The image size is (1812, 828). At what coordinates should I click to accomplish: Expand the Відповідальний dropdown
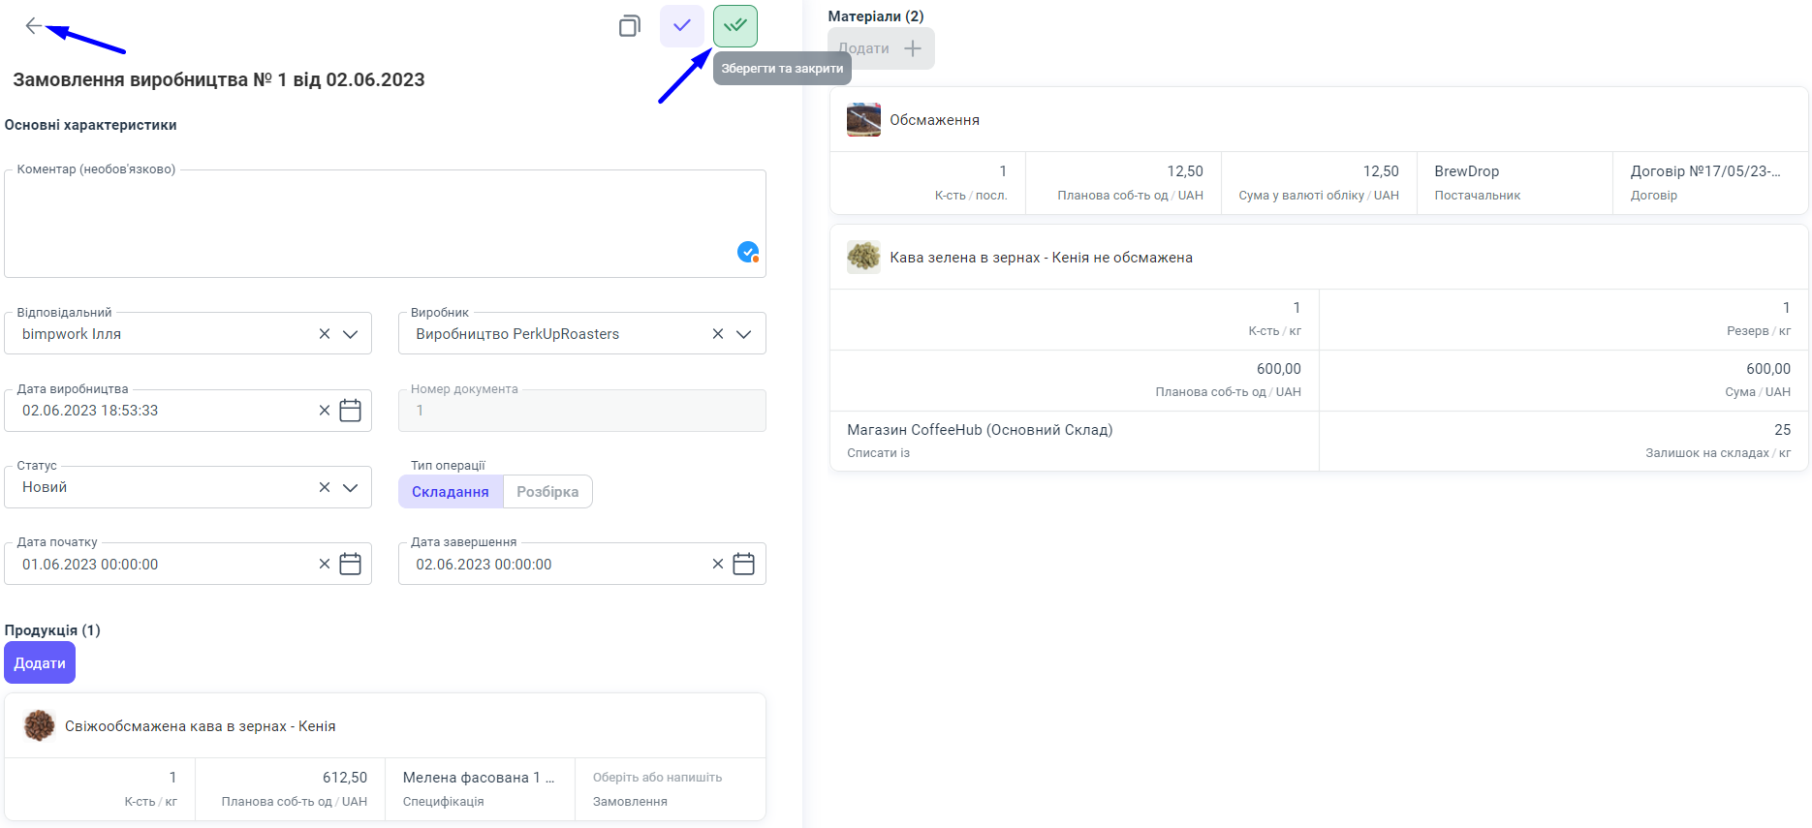click(x=351, y=334)
